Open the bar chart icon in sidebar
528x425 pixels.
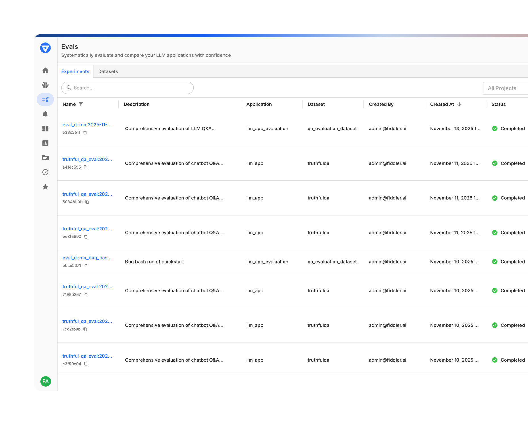coord(45,143)
